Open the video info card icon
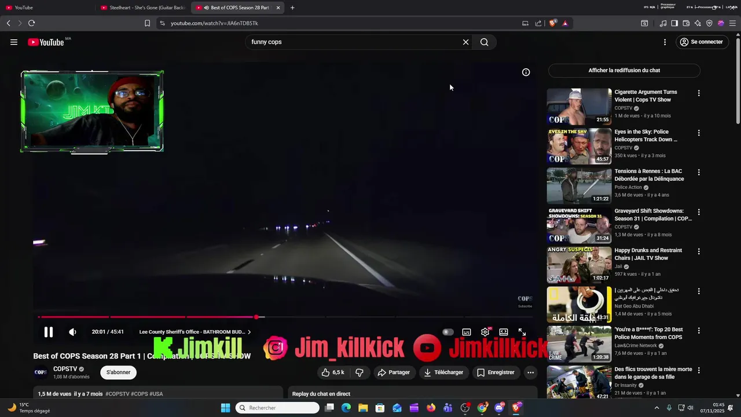741x417 pixels. tap(526, 72)
